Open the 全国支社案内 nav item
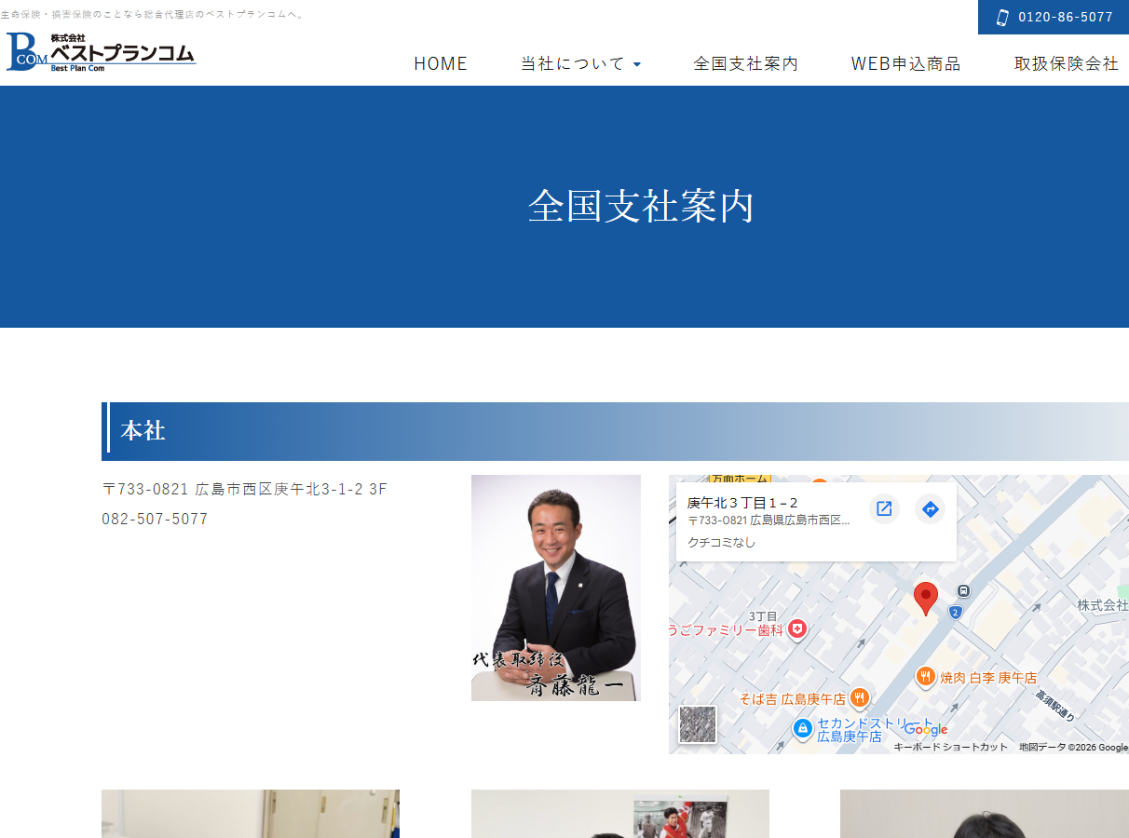 tap(745, 63)
